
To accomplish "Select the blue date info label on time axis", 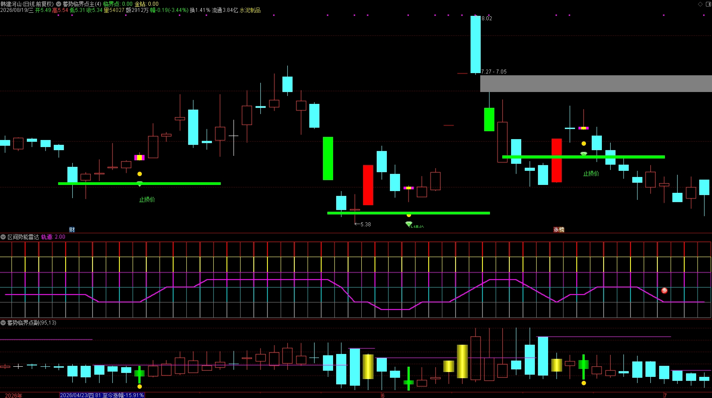I will coord(102,395).
